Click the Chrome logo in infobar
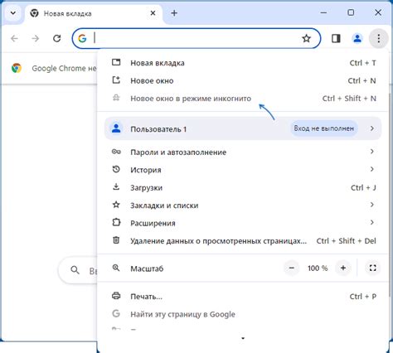Image resolution: width=393 pixels, height=353 pixels. coord(17,68)
